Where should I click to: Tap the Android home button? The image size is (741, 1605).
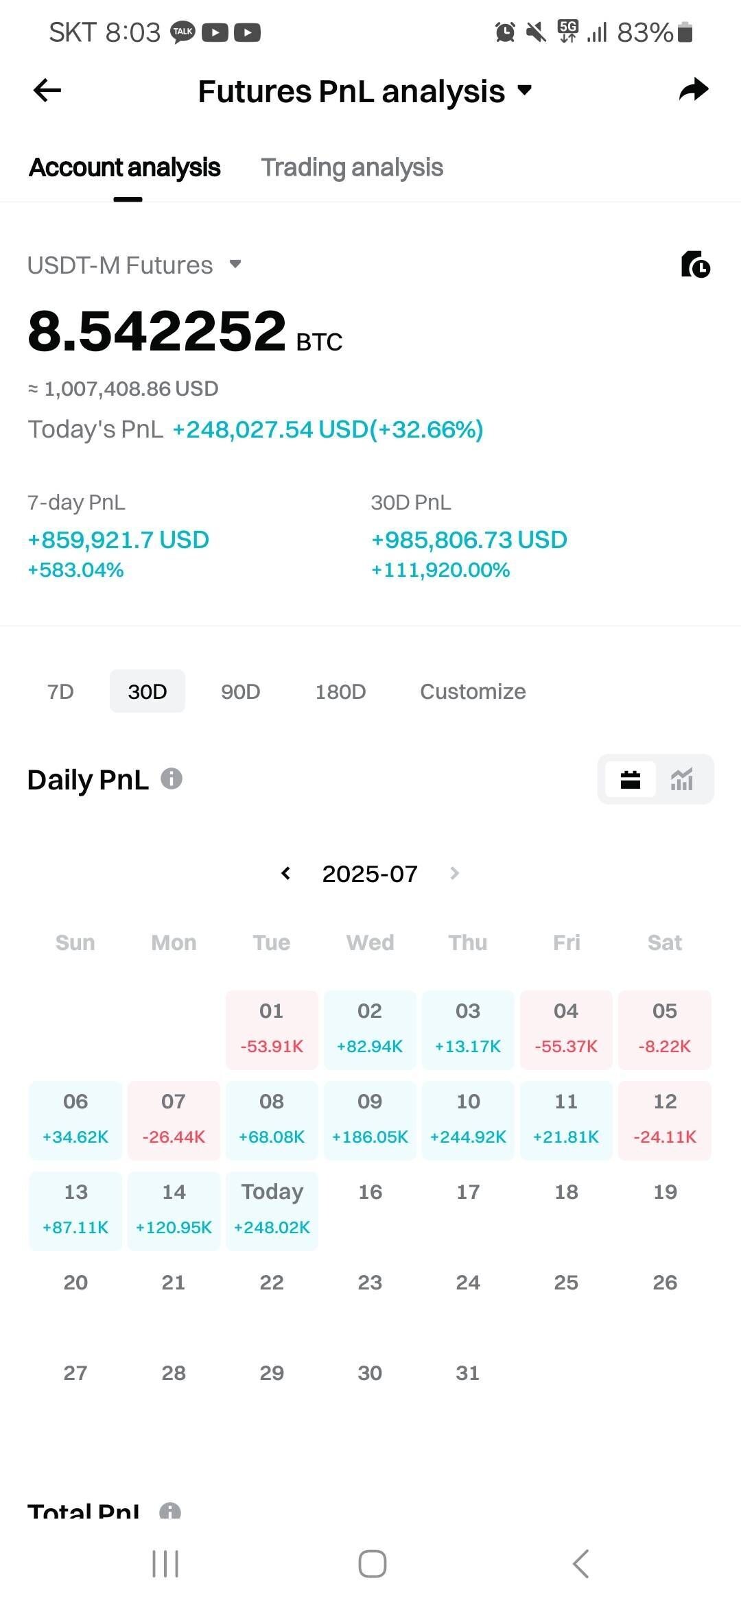372,1564
